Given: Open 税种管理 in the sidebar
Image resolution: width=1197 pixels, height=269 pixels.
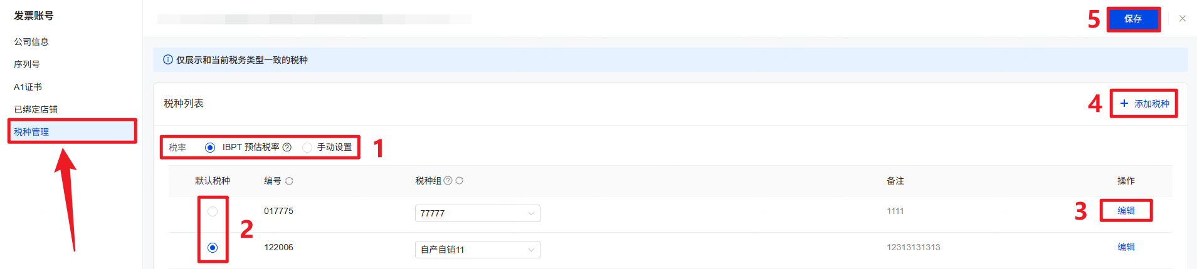Looking at the screenshot, I should click(31, 132).
